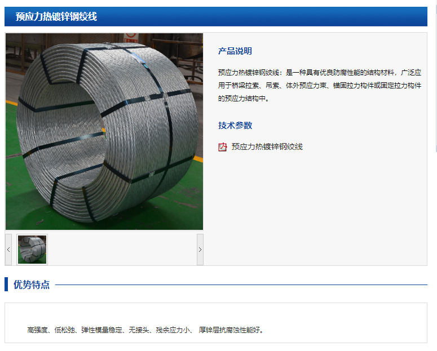This screenshot has height=351, width=437.
Task: Click the blue marker beside 优势特点
Action: [x=6, y=284]
